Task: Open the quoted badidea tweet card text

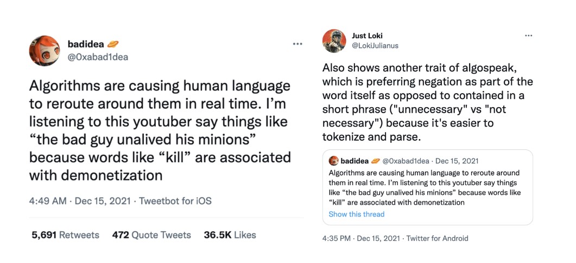Action: (423, 188)
